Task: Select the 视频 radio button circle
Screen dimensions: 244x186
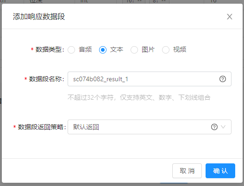Action: (166, 50)
